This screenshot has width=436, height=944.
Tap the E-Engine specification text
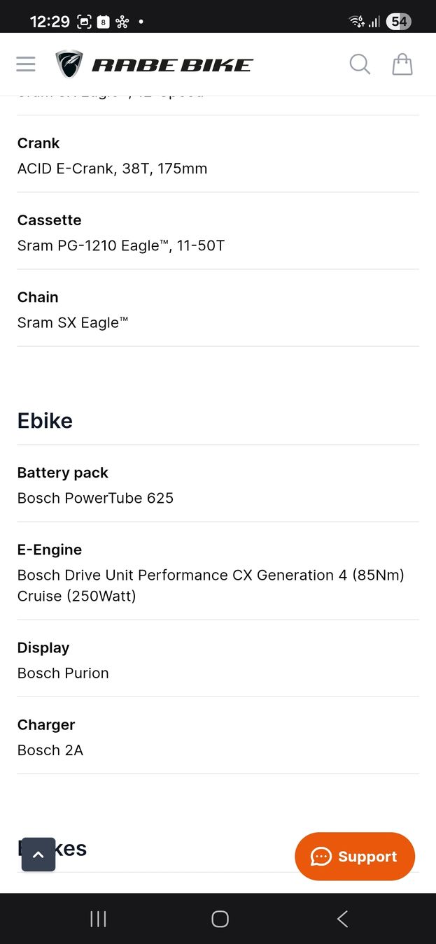[211, 585]
